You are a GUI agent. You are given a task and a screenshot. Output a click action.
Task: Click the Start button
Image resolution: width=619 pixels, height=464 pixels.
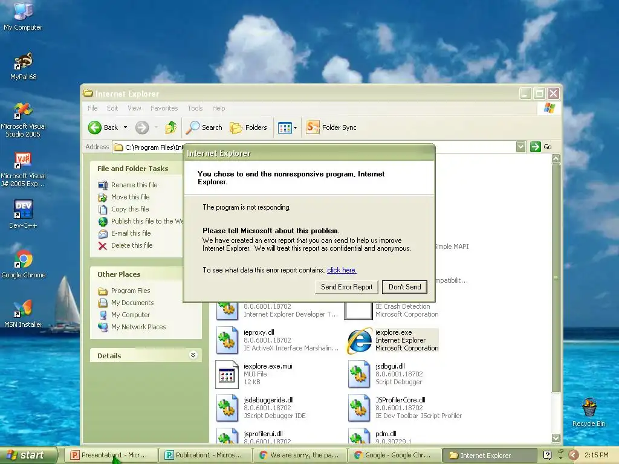tap(28, 455)
